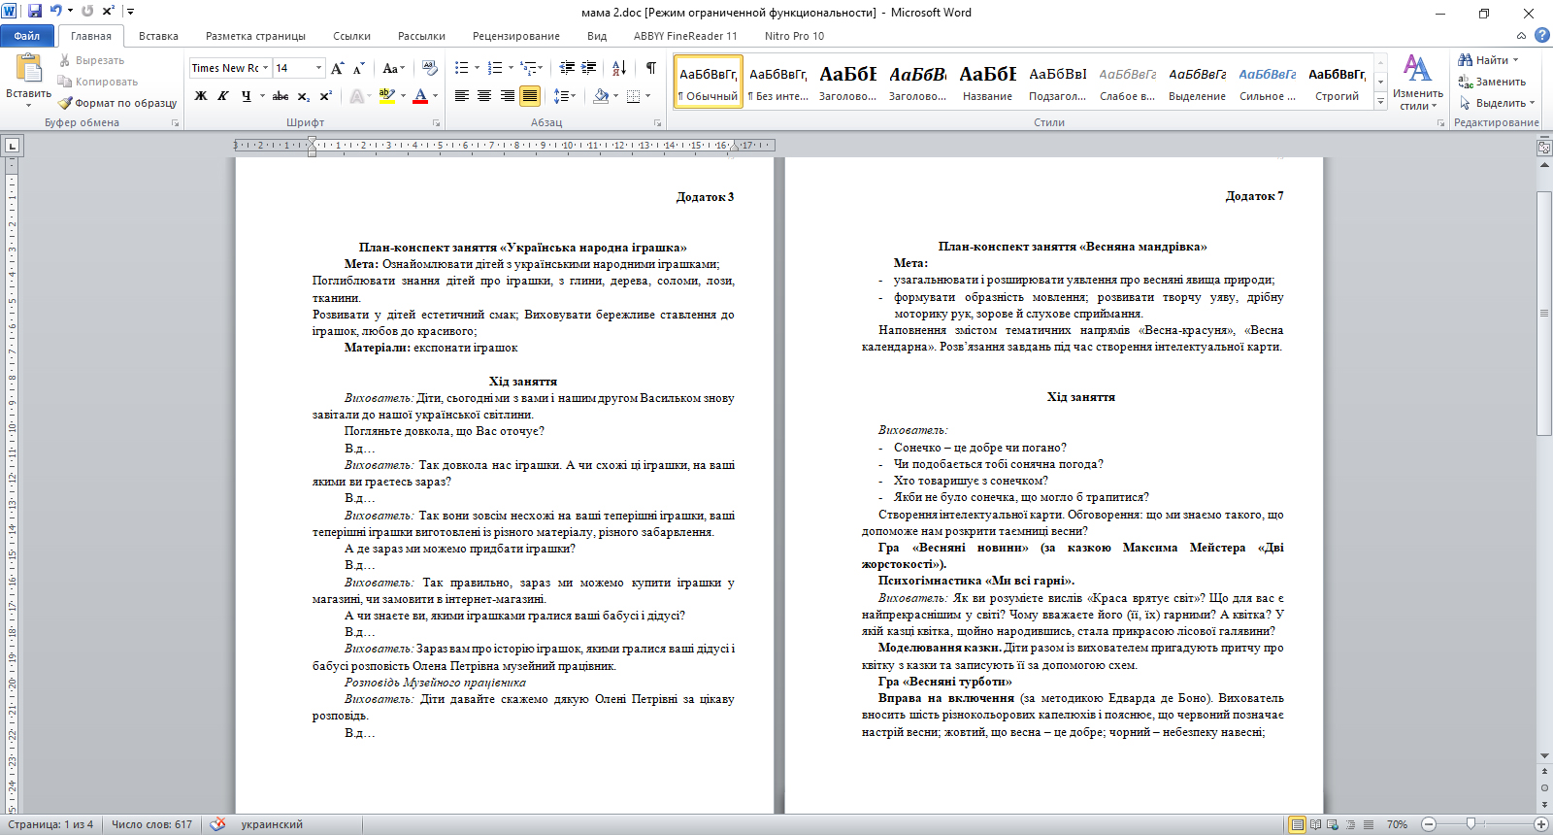1553x835 pixels.
Task: Click the Clear Formatting icon
Action: coord(430,68)
